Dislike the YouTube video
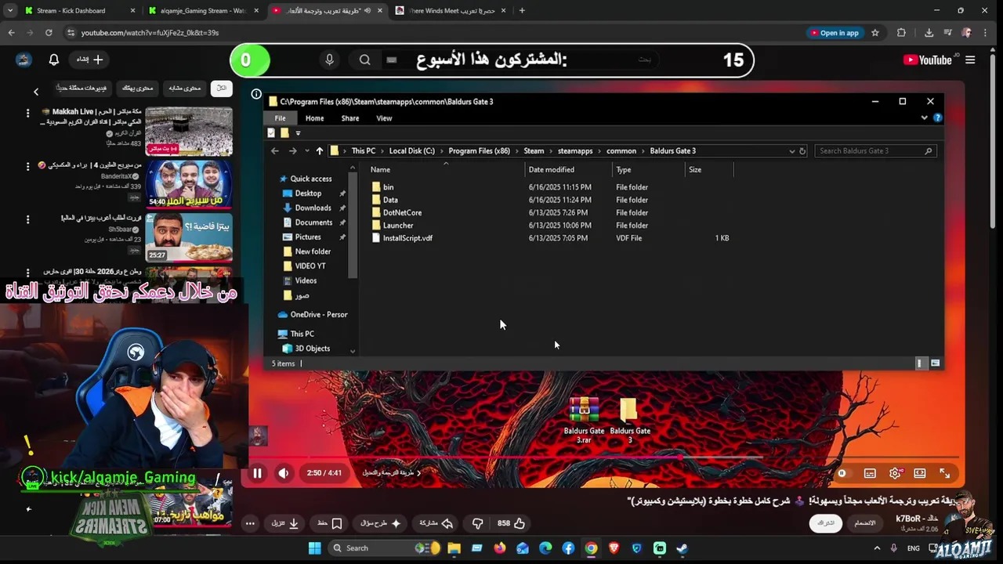The image size is (1003, 564). (477, 523)
